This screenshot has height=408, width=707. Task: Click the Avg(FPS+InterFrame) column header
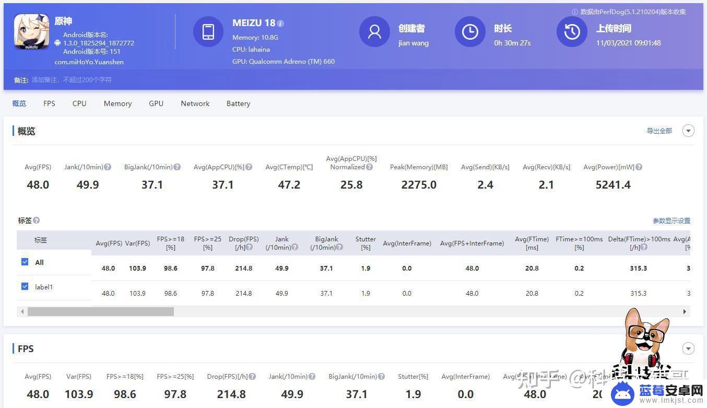click(472, 243)
